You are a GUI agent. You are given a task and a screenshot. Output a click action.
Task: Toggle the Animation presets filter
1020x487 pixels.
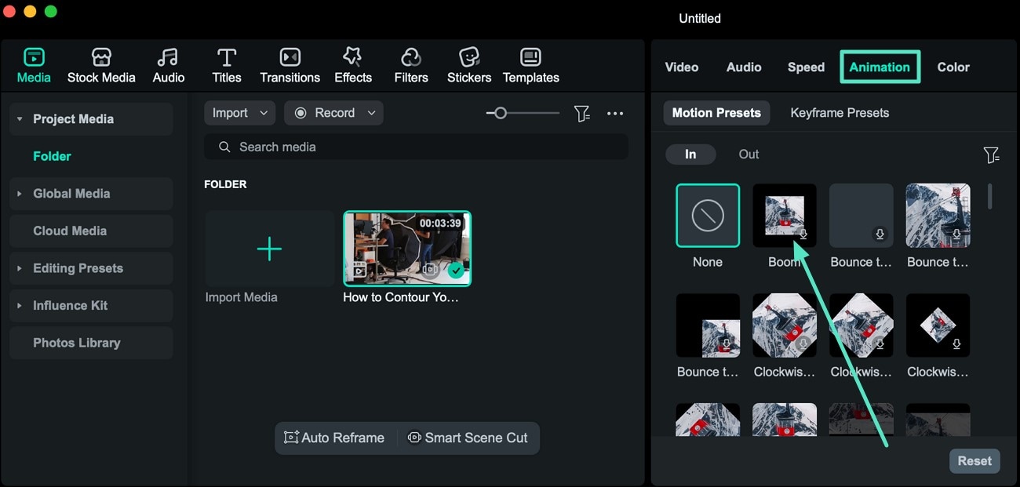[992, 154]
